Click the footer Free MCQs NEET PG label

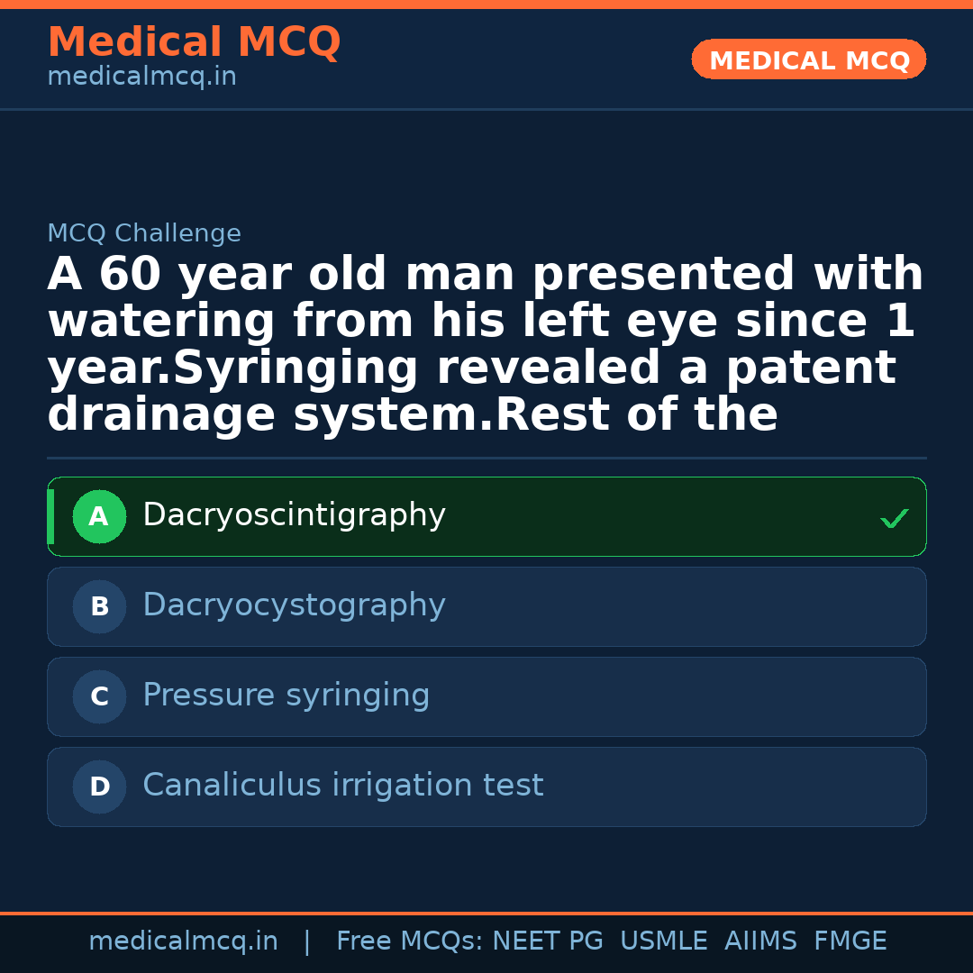[469, 940]
